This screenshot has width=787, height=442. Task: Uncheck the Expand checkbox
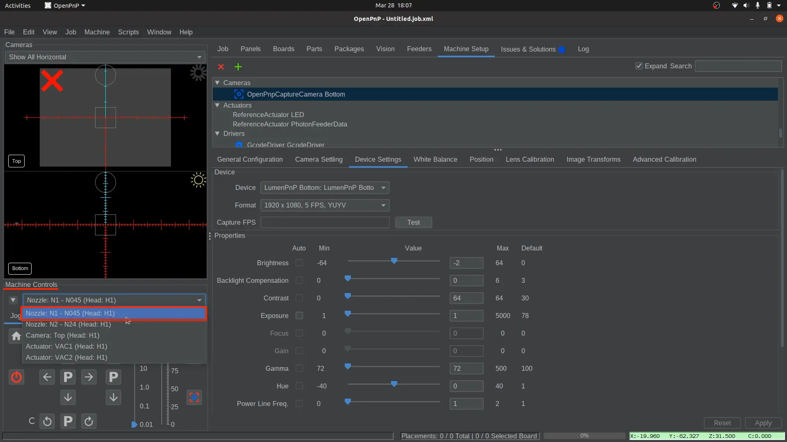pyautogui.click(x=639, y=66)
